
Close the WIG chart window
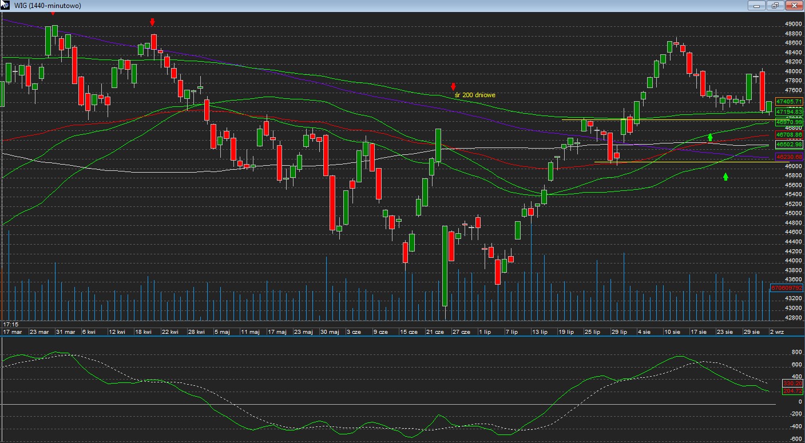coord(794,6)
